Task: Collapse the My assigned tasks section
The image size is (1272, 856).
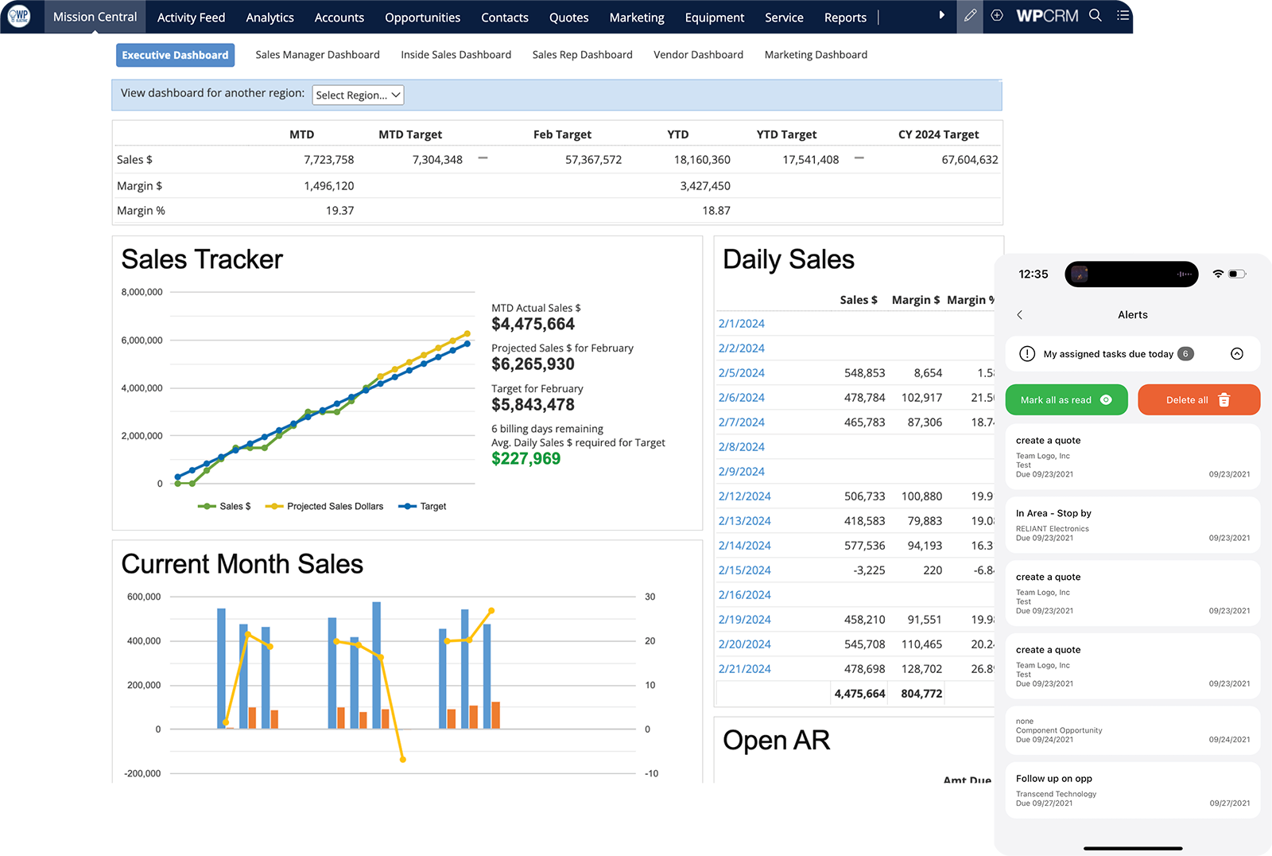Action: click(1237, 354)
